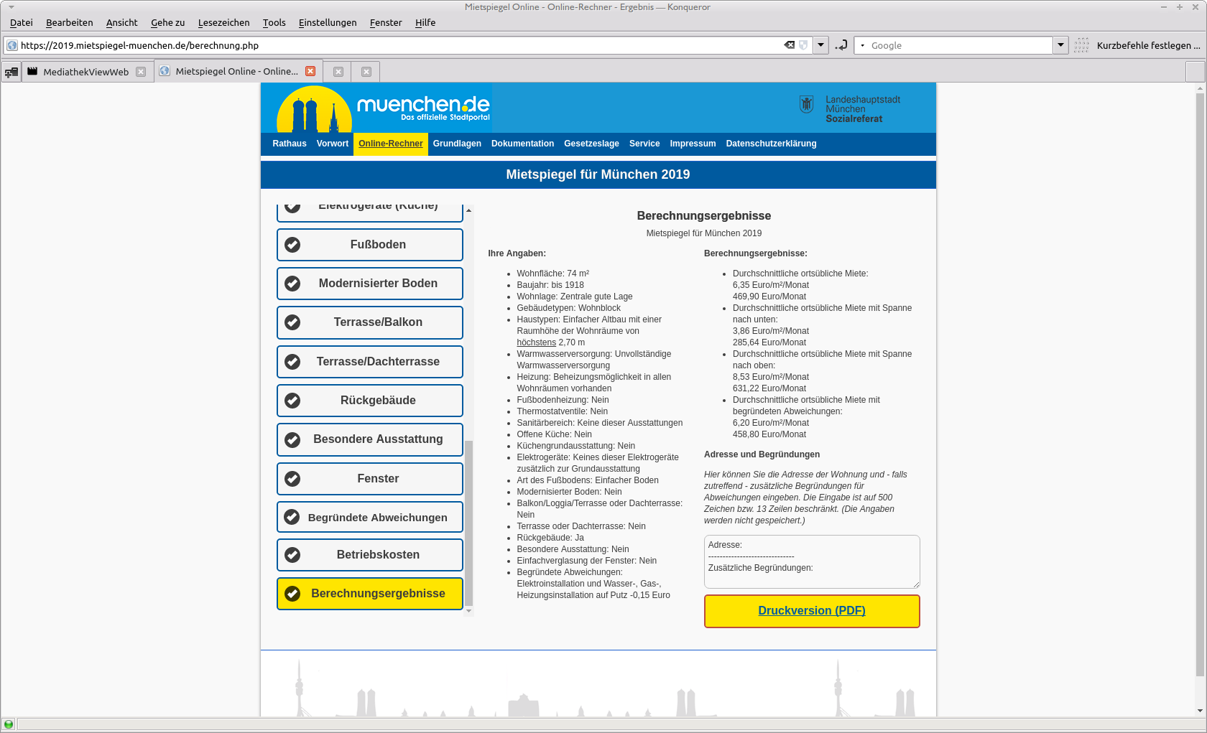Click the sidebar list scroll-down arrow

(x=468, y=611)
